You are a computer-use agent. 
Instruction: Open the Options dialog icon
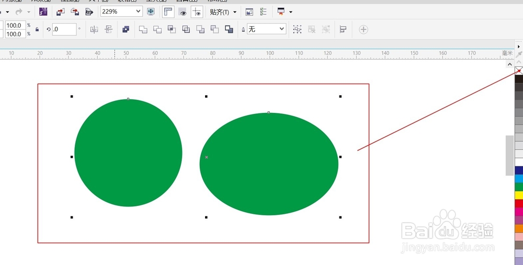[249, 12]
